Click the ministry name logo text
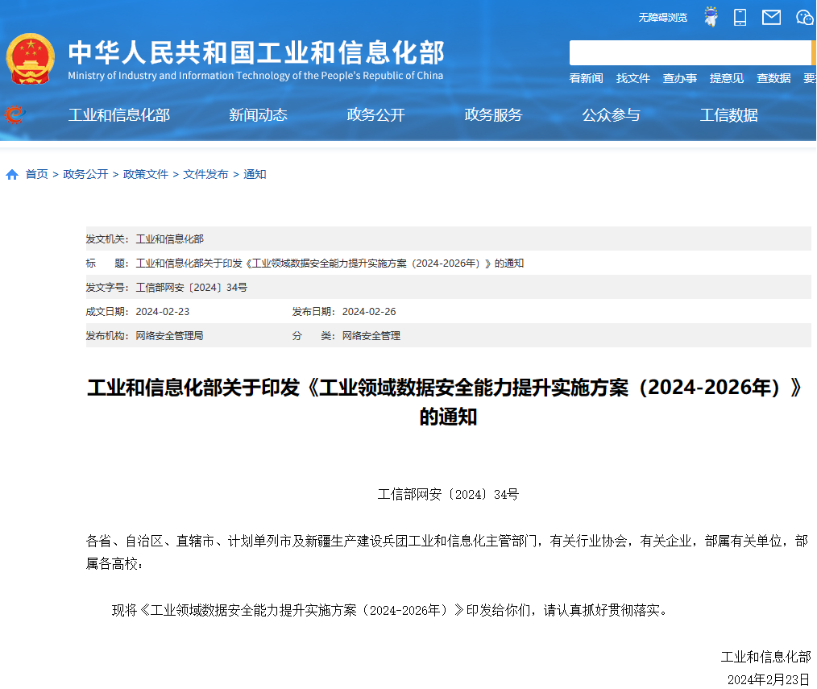This screenshot has width=817, height=689. (x=258, y=50)
